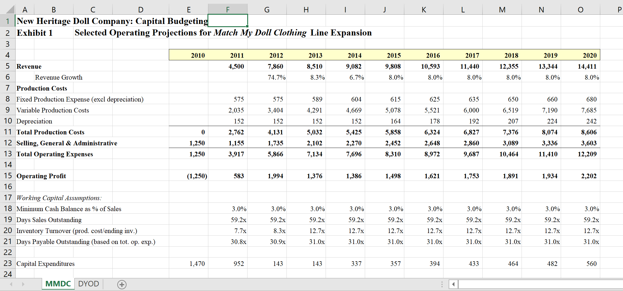
Task: Click capital expenditures value 560
Action: click(x=591, y=264)
